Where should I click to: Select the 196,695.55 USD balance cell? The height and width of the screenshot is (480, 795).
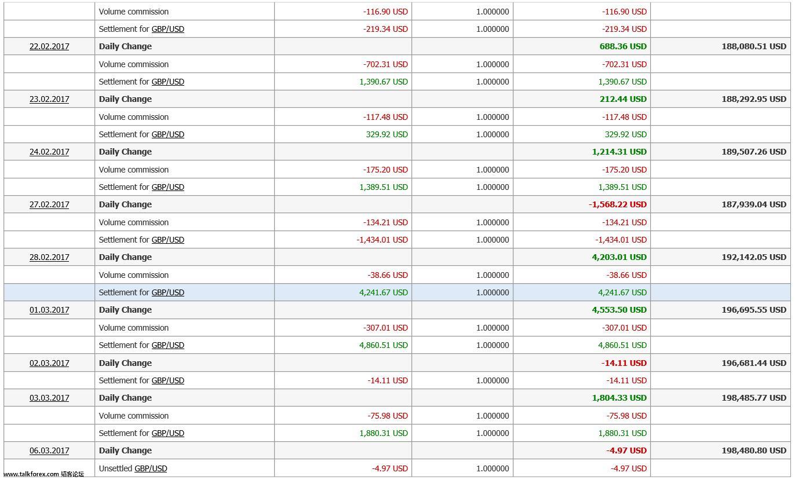(754, 310)
